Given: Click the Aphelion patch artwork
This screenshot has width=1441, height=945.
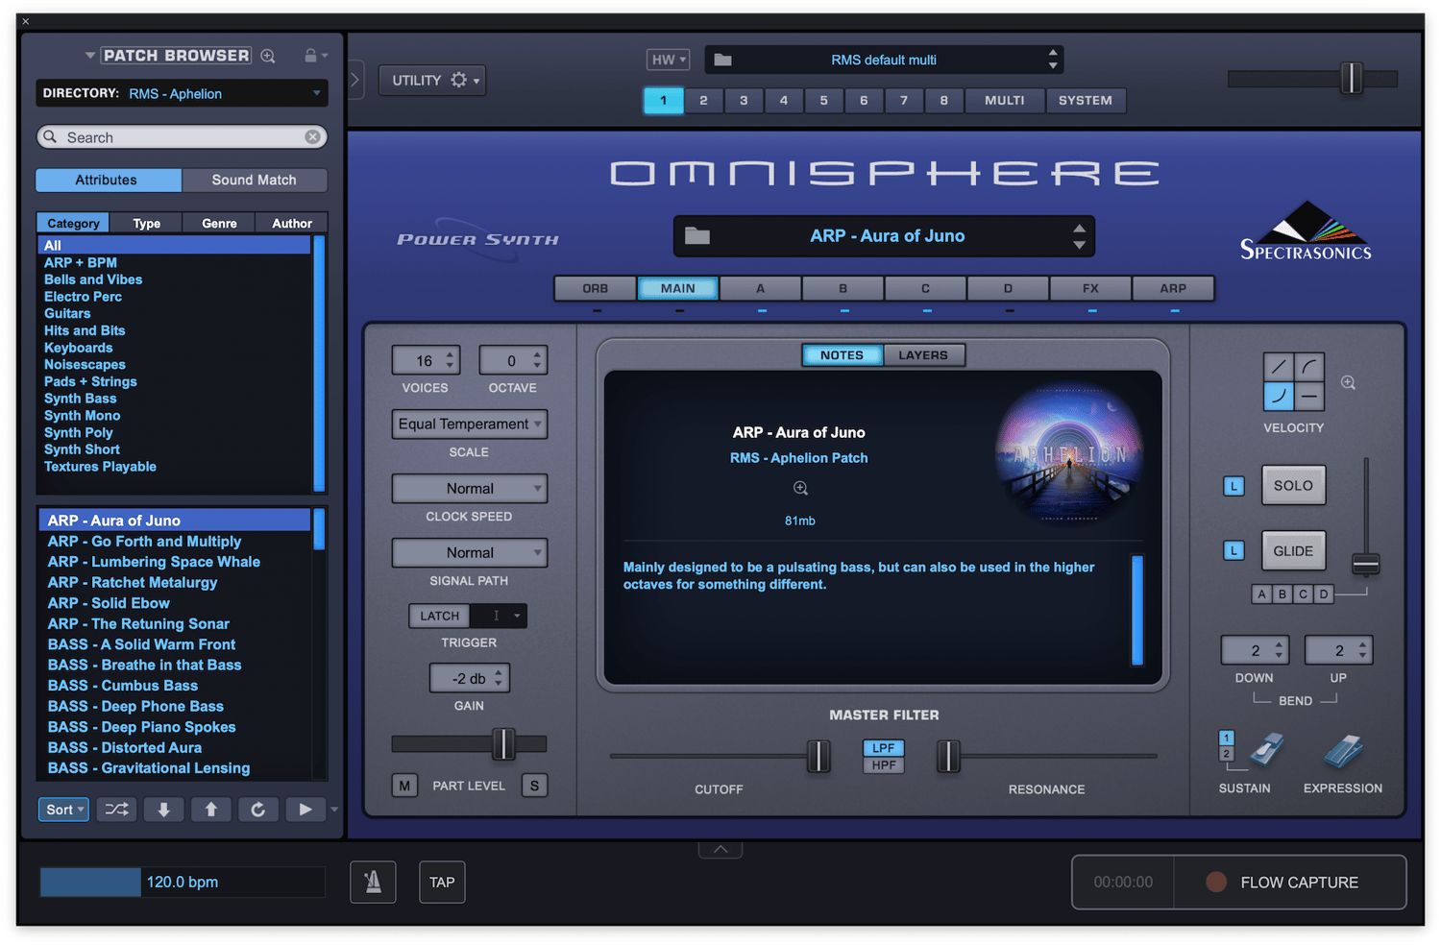Looking at the screenshot, I should pos(1069,453).
